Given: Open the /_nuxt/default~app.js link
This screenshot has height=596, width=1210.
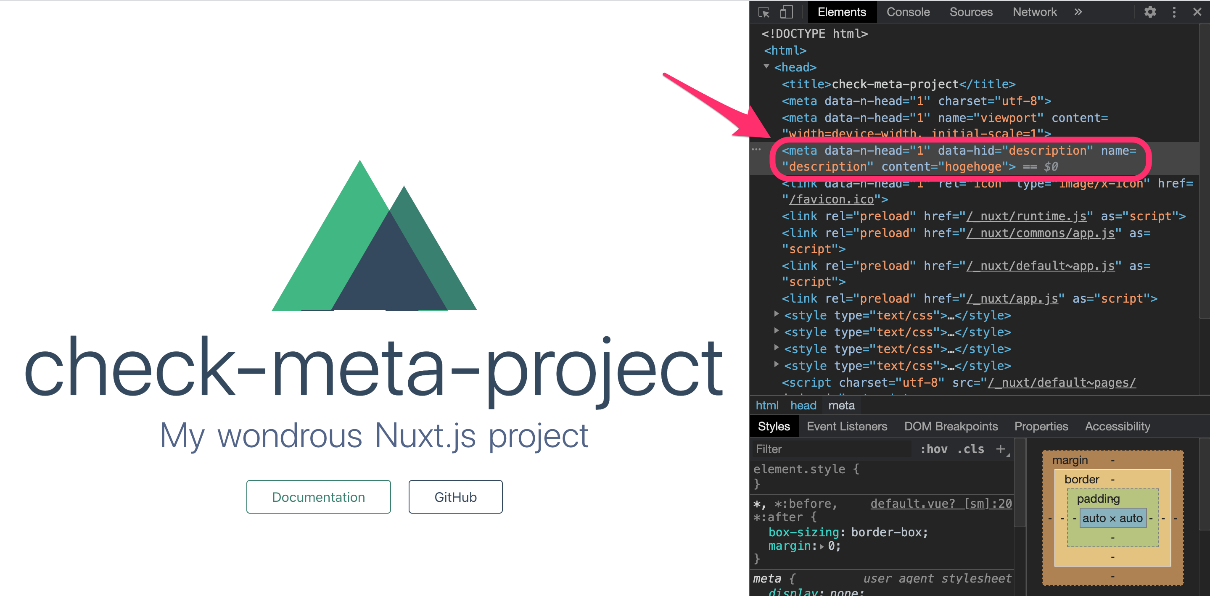Looking at the screenshot, I should click(1041, 266).
